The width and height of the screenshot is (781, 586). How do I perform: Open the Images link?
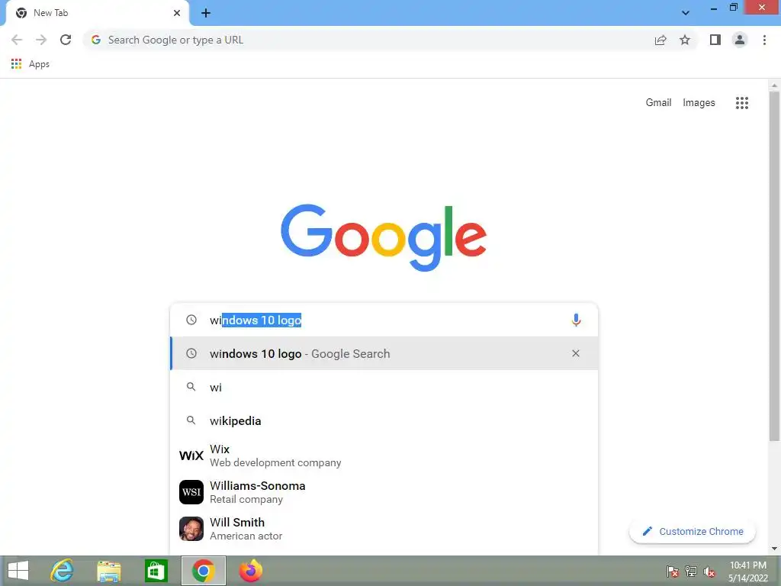pyautogui.click(x=699, y=103)
